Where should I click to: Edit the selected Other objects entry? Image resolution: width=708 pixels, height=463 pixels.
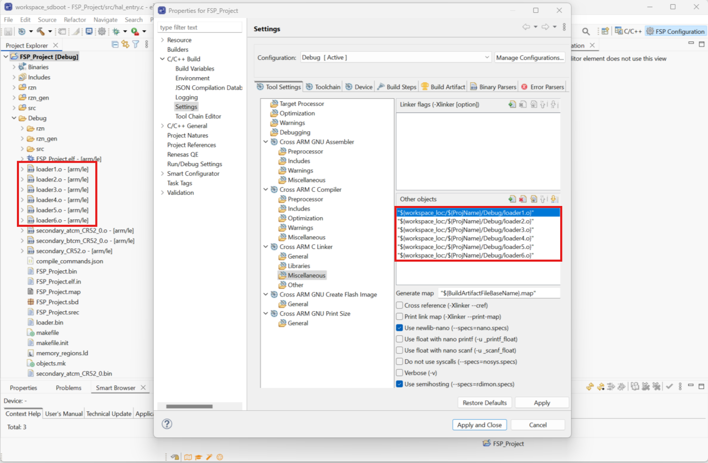534,199
